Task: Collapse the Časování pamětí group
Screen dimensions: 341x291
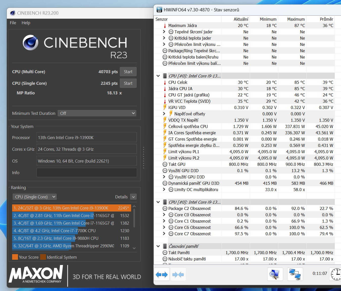Action: coord(158,246)
